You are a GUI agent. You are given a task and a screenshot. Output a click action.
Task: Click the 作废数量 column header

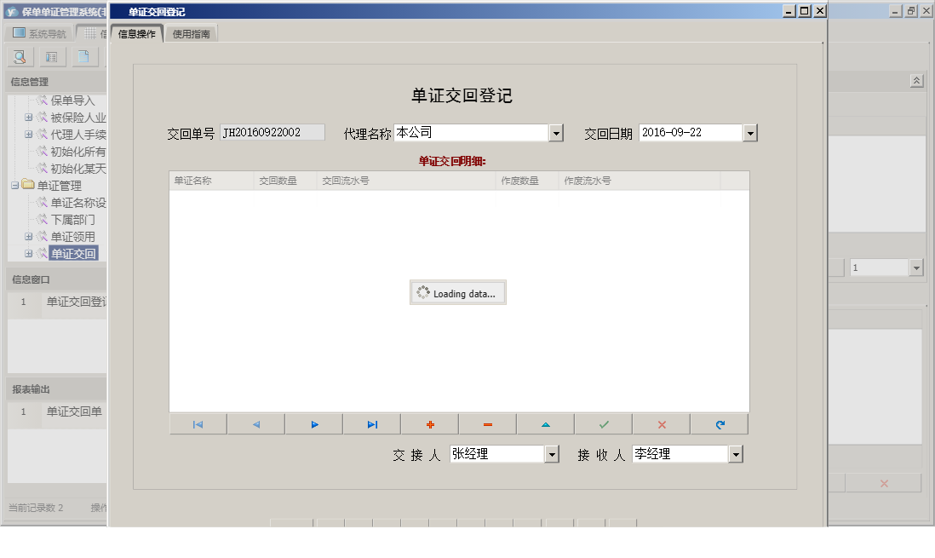click(x=527, y=181)
